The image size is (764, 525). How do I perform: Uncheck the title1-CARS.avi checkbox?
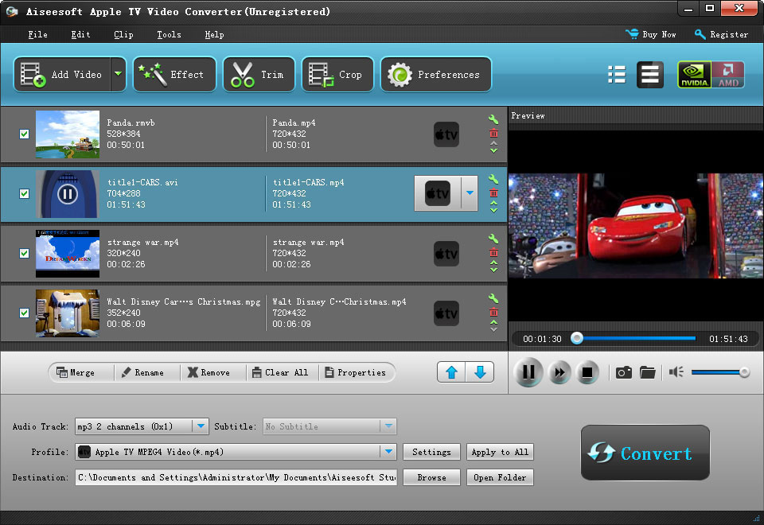[x=24, y=194]
